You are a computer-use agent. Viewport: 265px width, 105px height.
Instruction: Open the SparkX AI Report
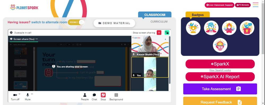coord(220,77)
